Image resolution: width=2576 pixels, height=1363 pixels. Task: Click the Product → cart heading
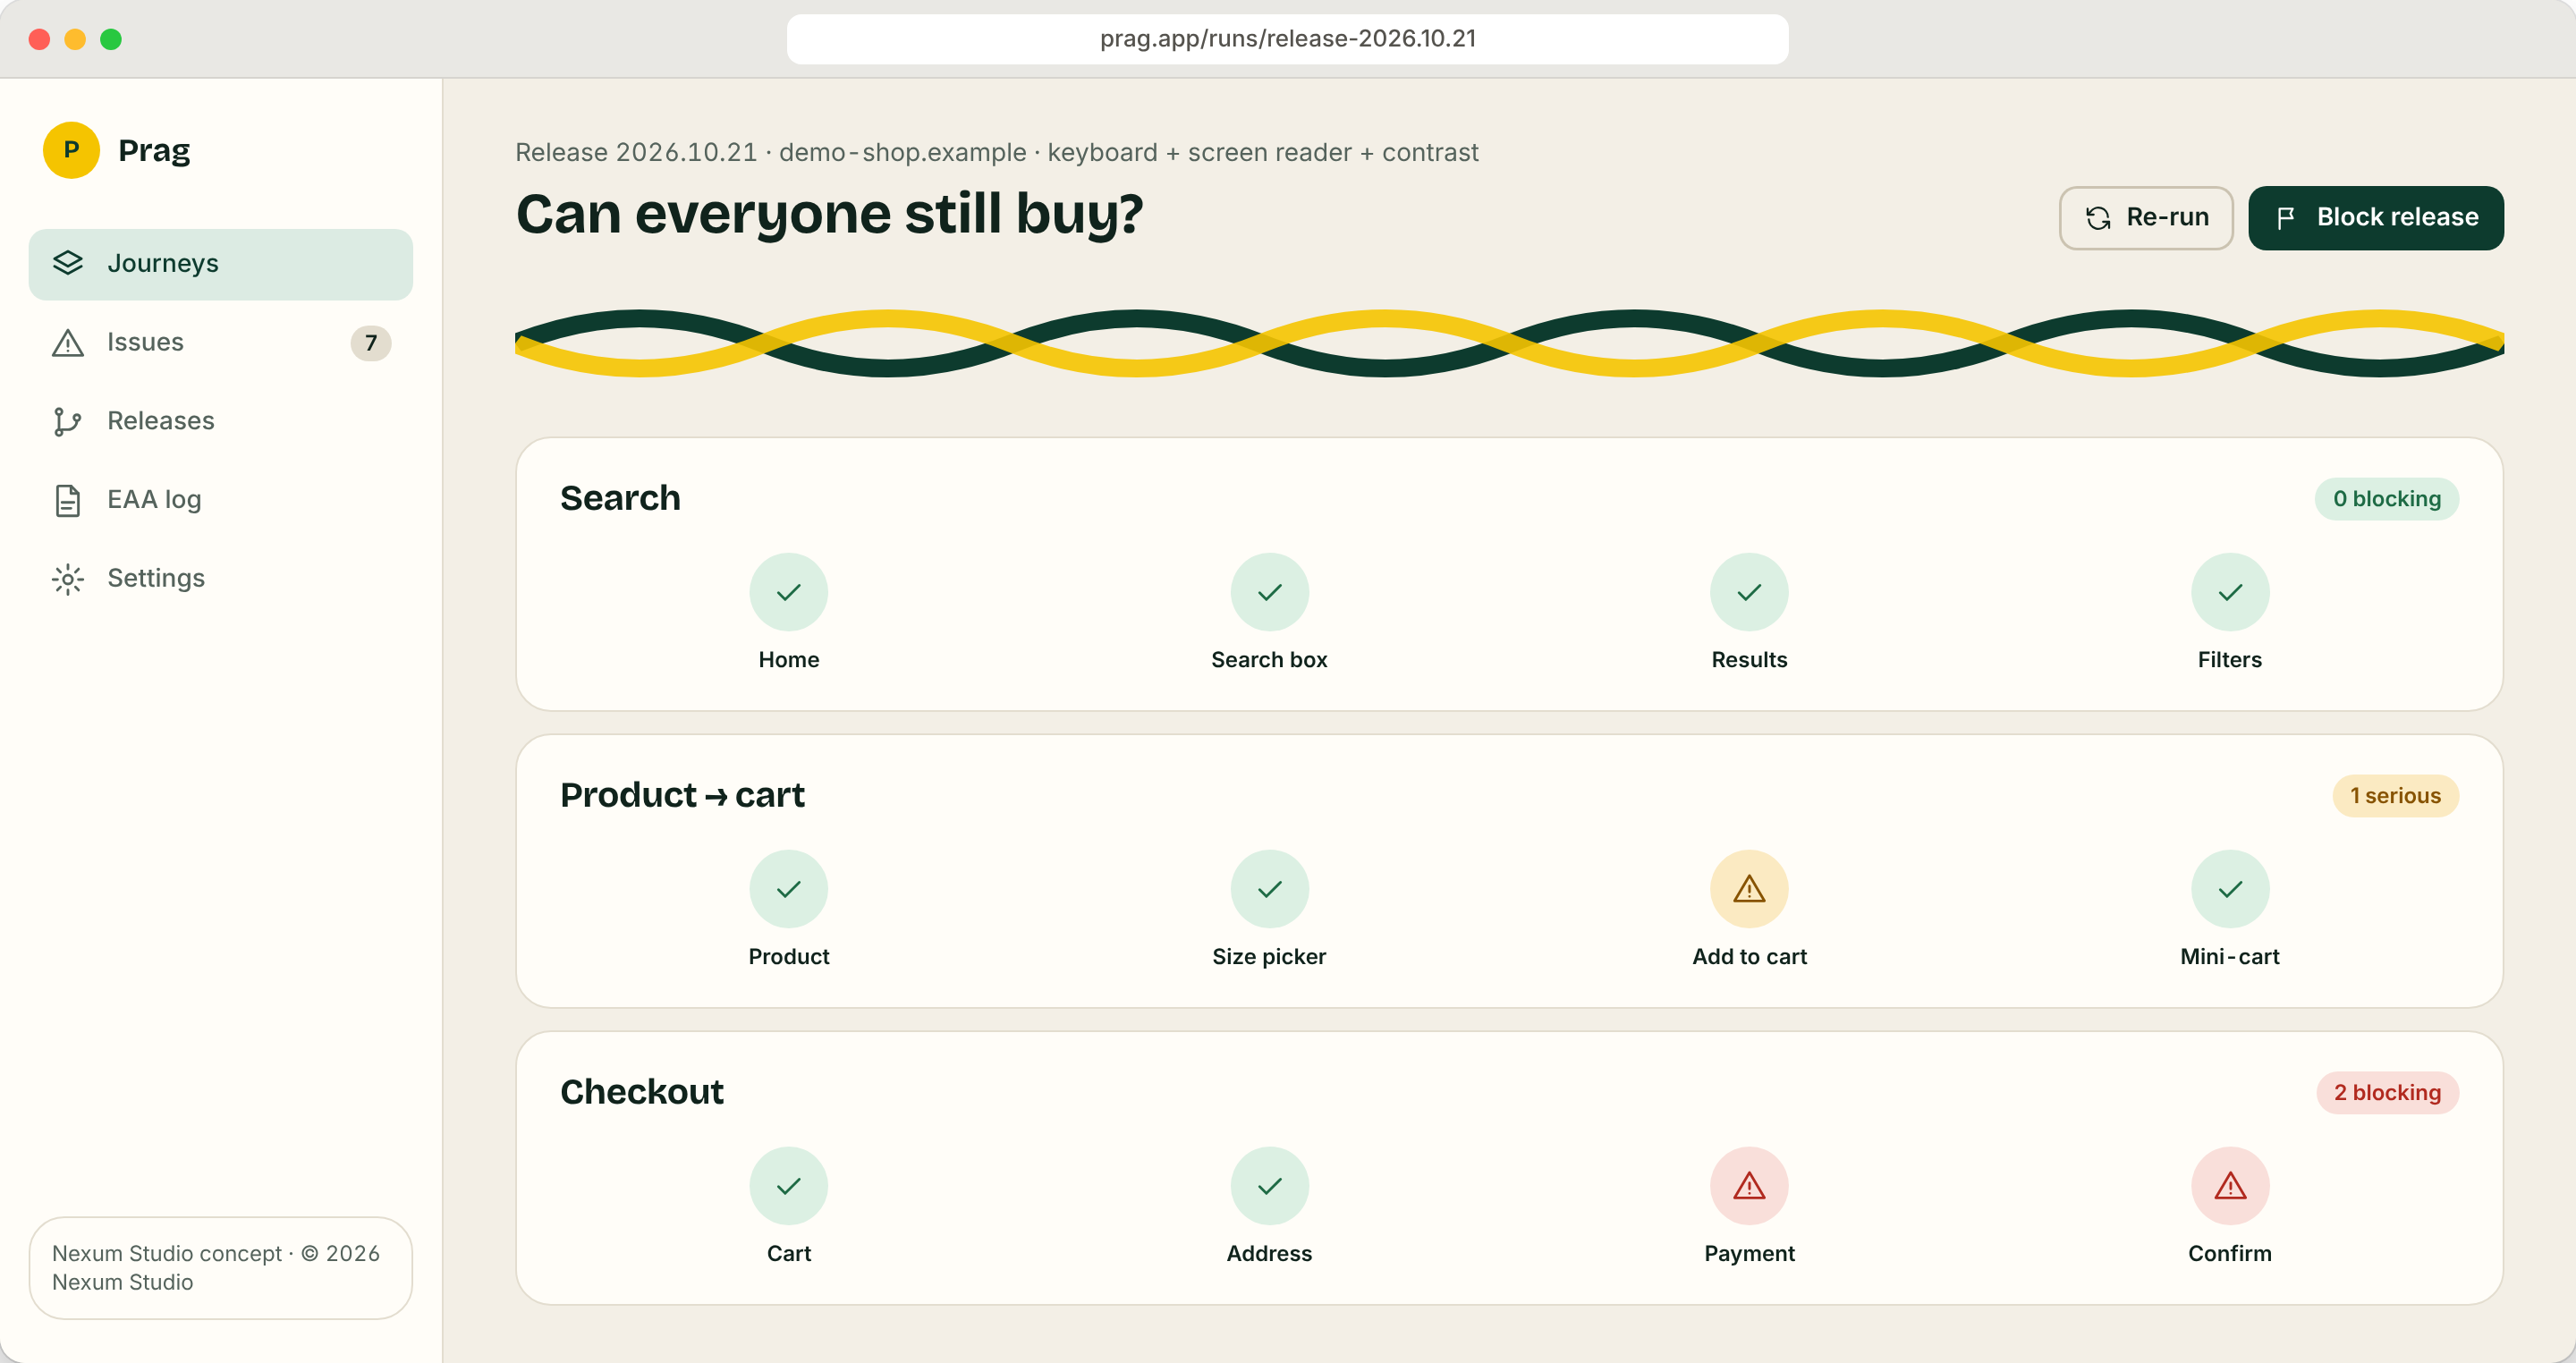pos(682,795)
